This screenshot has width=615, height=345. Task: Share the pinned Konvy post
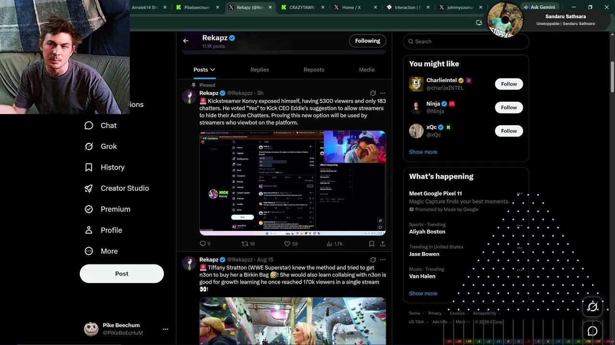(x=382, y=244)
